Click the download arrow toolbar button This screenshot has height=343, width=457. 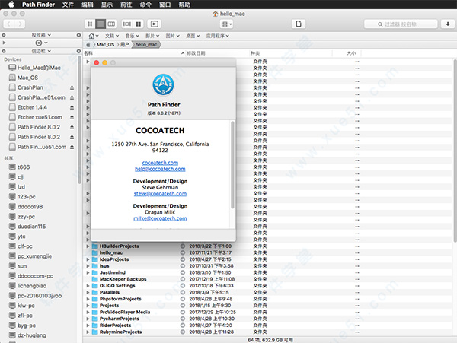point(448,24)
